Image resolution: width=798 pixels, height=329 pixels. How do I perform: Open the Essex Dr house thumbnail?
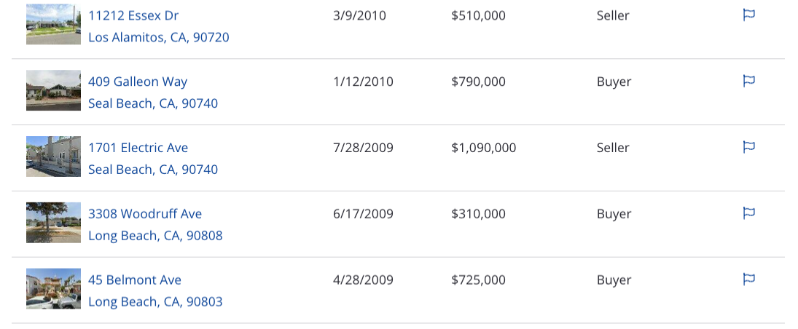point(53,24)
